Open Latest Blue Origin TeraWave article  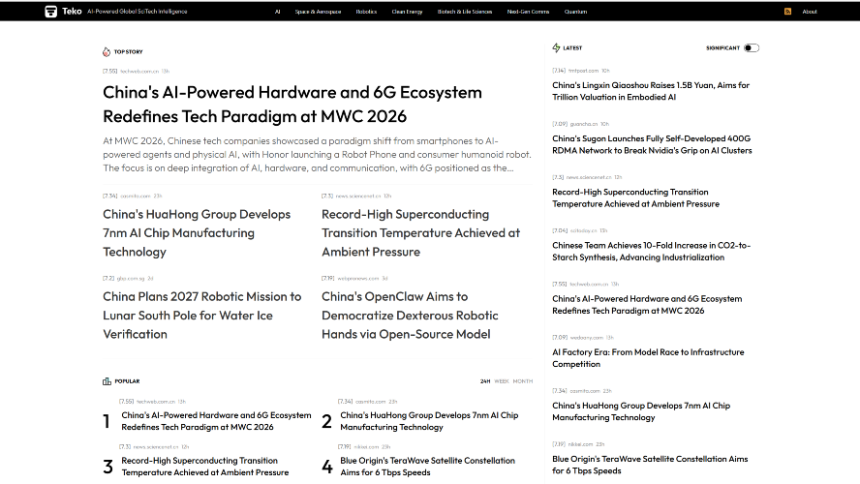(650, 465)
